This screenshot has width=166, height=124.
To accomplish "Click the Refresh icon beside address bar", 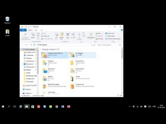I will coord(94,45).
